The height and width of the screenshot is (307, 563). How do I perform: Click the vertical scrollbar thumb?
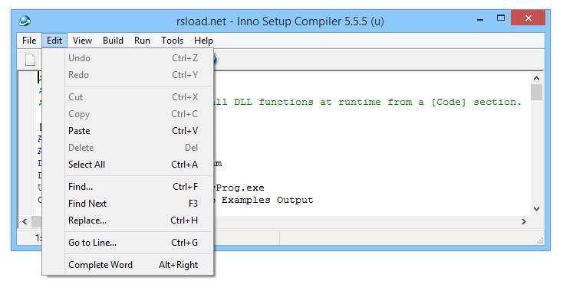tap(536, 93)
